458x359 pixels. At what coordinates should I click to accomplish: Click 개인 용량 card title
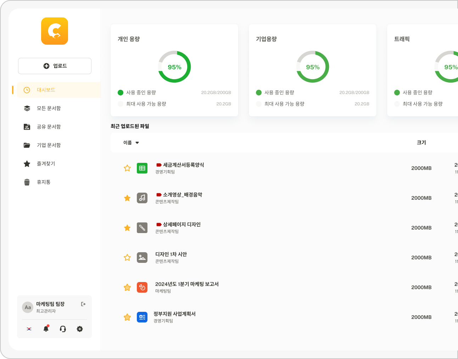coord(129,39)
